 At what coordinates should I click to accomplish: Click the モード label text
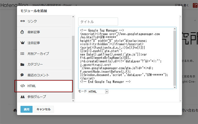82,91
